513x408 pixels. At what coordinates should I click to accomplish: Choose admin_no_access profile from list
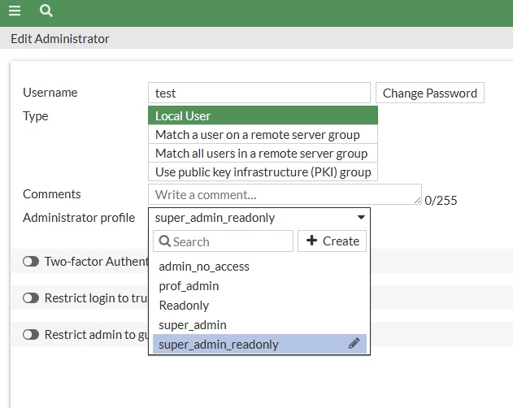click(x=259, y=267)
